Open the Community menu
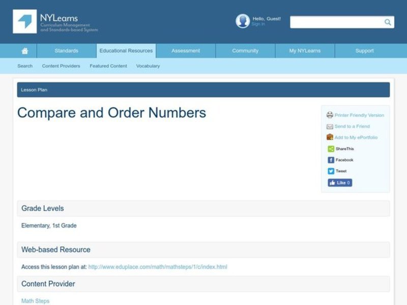Image resolution: width=407 pixels, height=305 pixels. (x=245, y=50)
